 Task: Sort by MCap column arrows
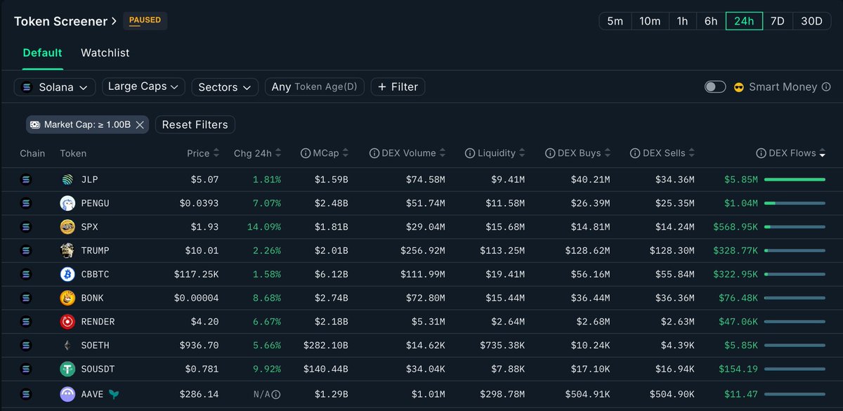click(346, 153)
